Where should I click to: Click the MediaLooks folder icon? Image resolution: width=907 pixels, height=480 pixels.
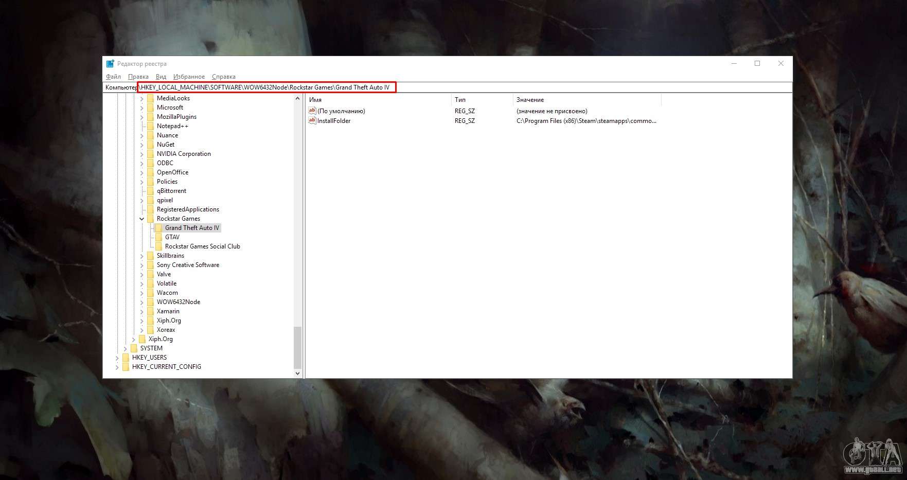pos(150,98)
